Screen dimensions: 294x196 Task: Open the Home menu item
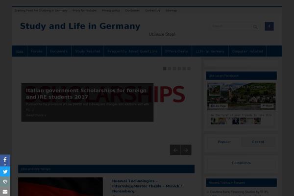pyautogui.click(x=19, y=51)
